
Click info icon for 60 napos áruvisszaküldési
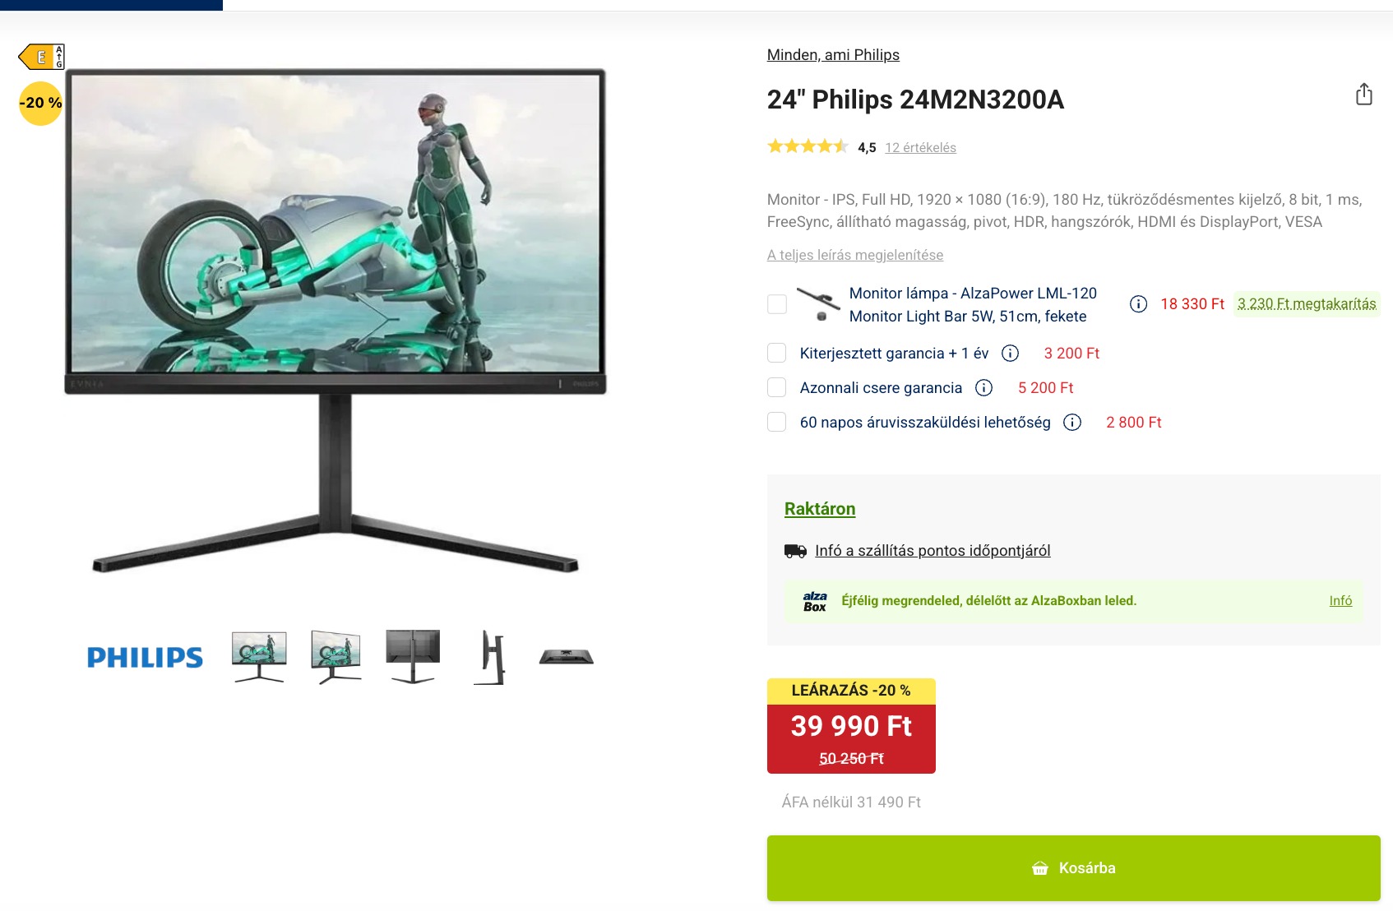[x=1072, y=423]
